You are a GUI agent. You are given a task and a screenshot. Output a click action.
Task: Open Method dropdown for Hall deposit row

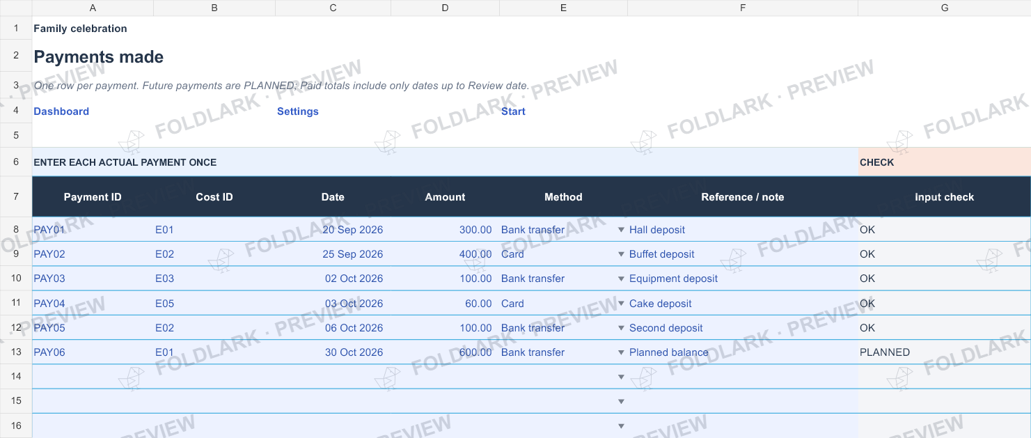click(621, 230)
